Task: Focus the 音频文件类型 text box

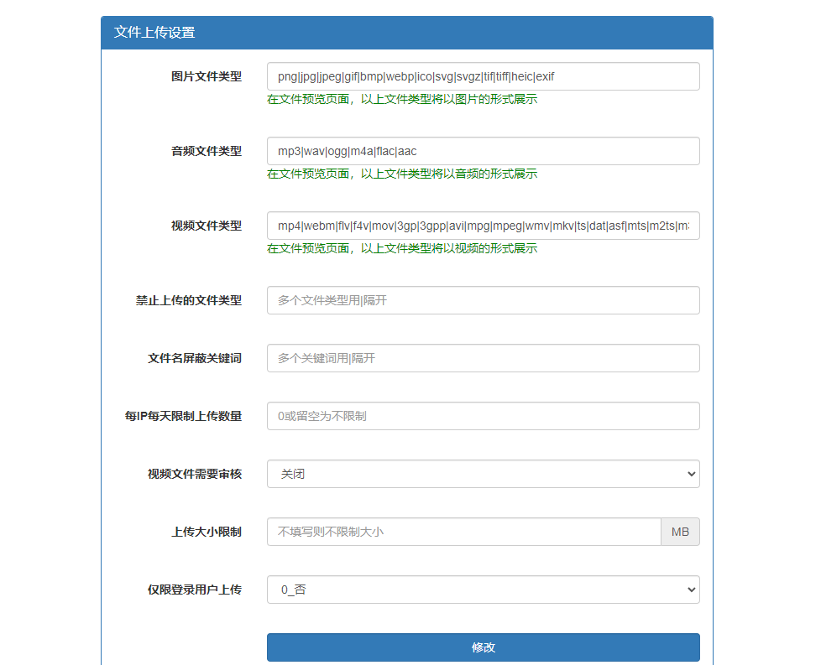Action: coord(483,151)
